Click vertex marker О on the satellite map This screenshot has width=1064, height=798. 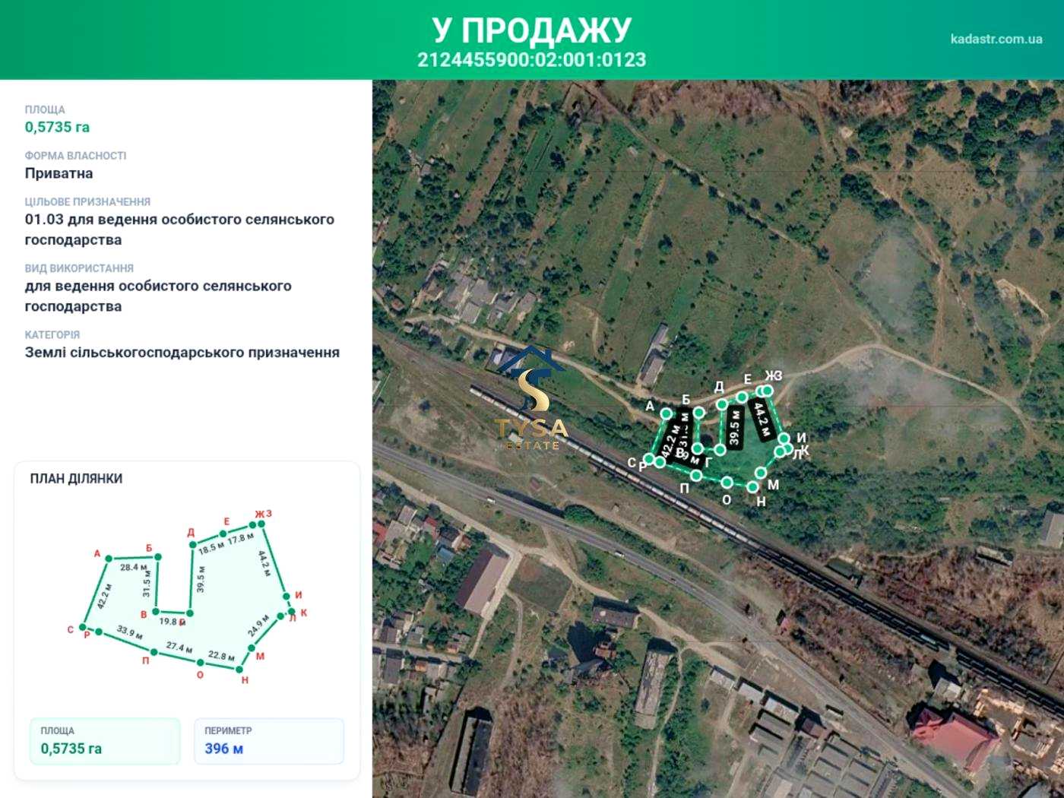tap(727, 483)
